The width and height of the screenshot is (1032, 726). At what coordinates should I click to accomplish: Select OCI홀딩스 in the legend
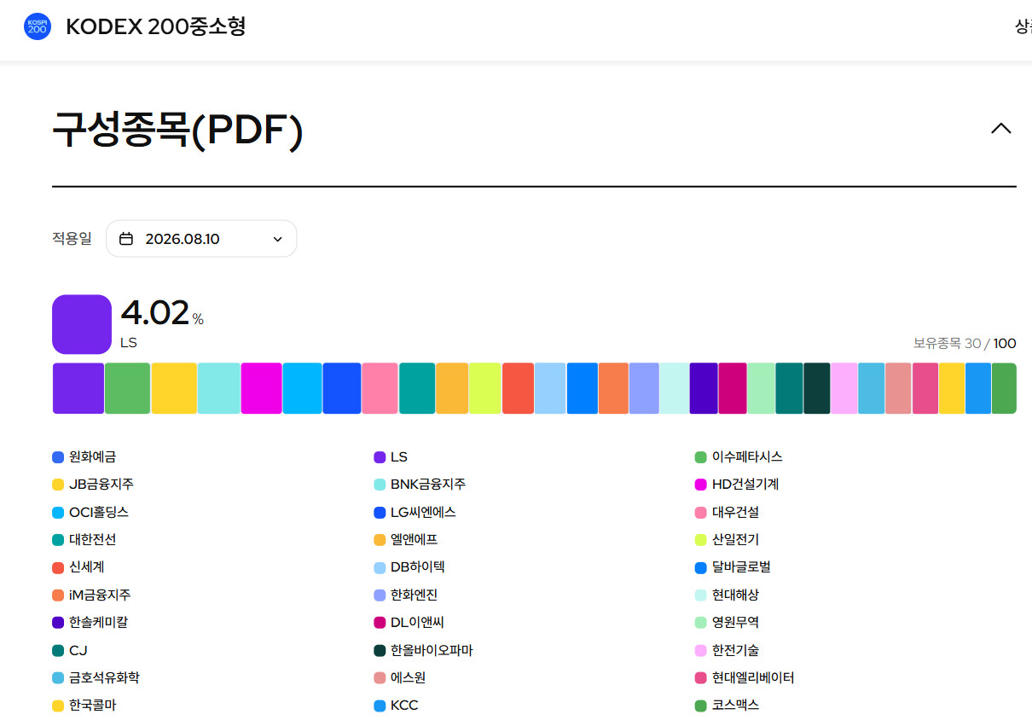point(90,513)
